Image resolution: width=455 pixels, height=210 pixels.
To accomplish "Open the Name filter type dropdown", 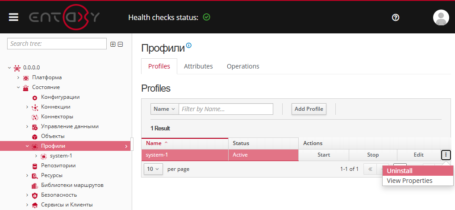I will [x=164, y=109].
